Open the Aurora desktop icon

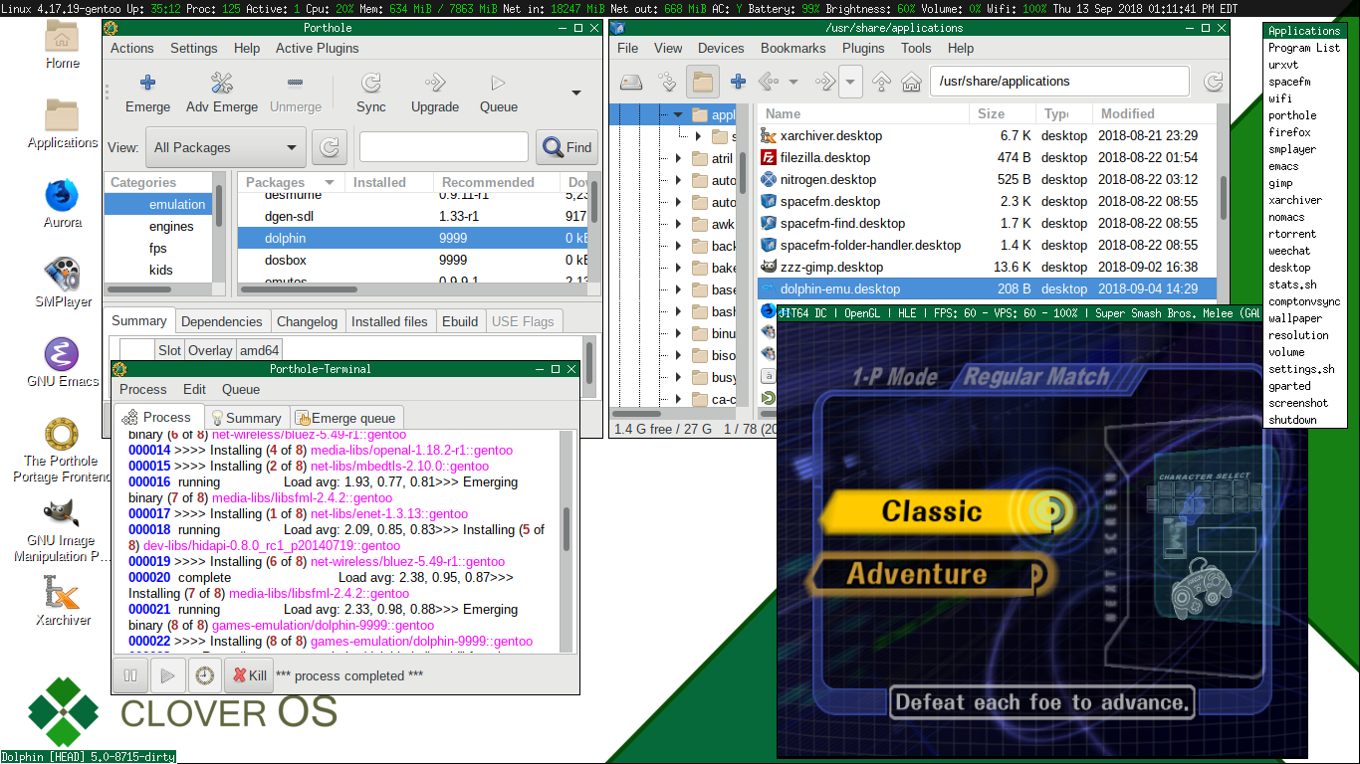click(x=63, y=195)
